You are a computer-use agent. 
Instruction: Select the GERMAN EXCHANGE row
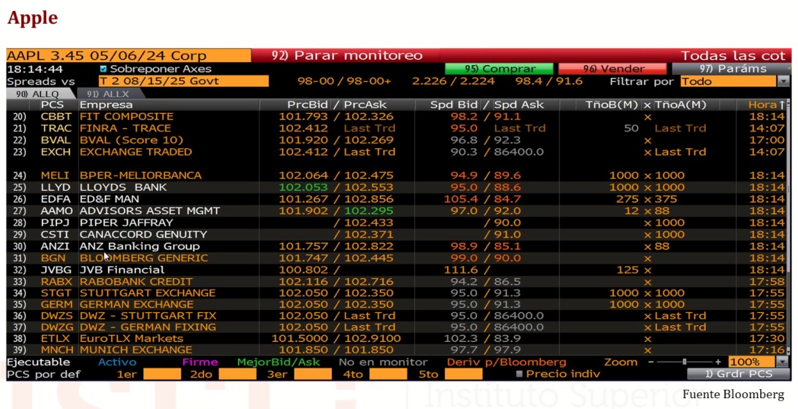tap(396, 305)
